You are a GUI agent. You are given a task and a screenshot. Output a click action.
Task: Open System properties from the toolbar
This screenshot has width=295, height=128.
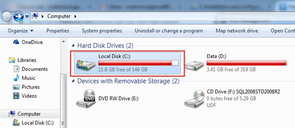pos(102,31)
